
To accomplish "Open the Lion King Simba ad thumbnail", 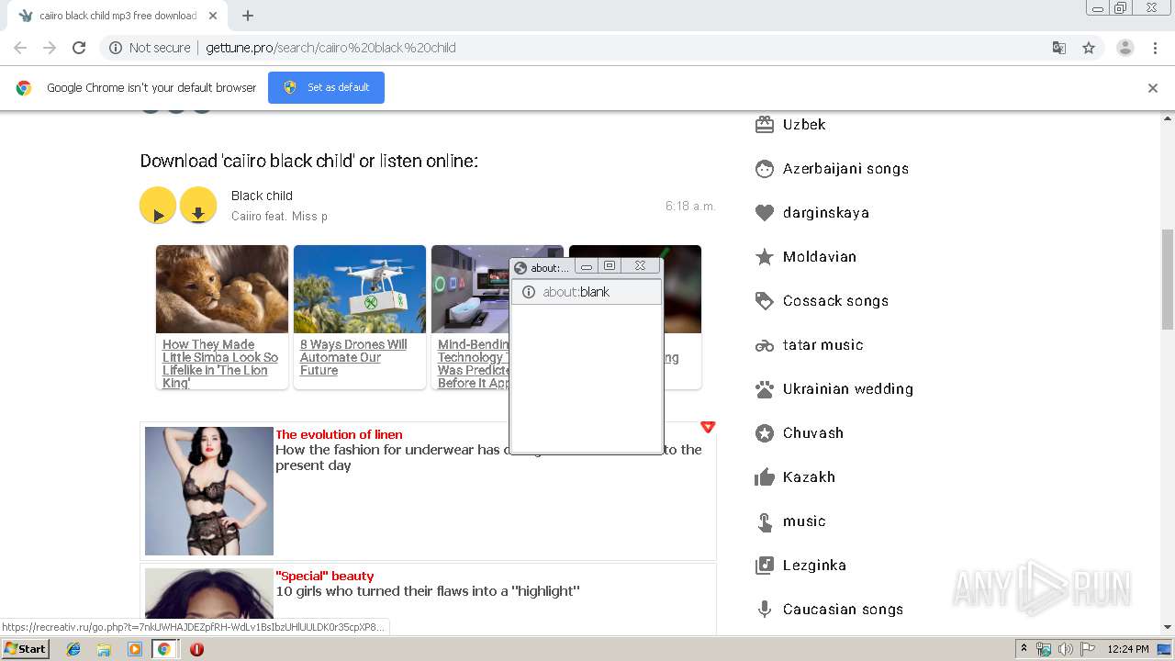I will coord(222,289).
